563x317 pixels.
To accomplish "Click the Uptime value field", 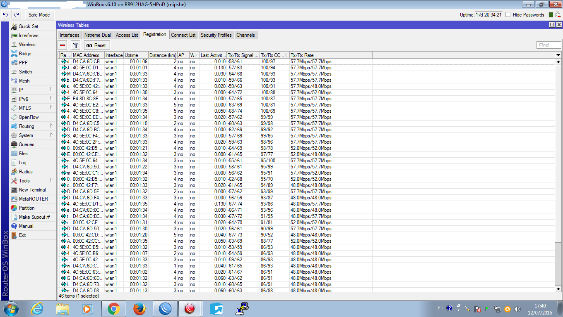I will (489, 15).
